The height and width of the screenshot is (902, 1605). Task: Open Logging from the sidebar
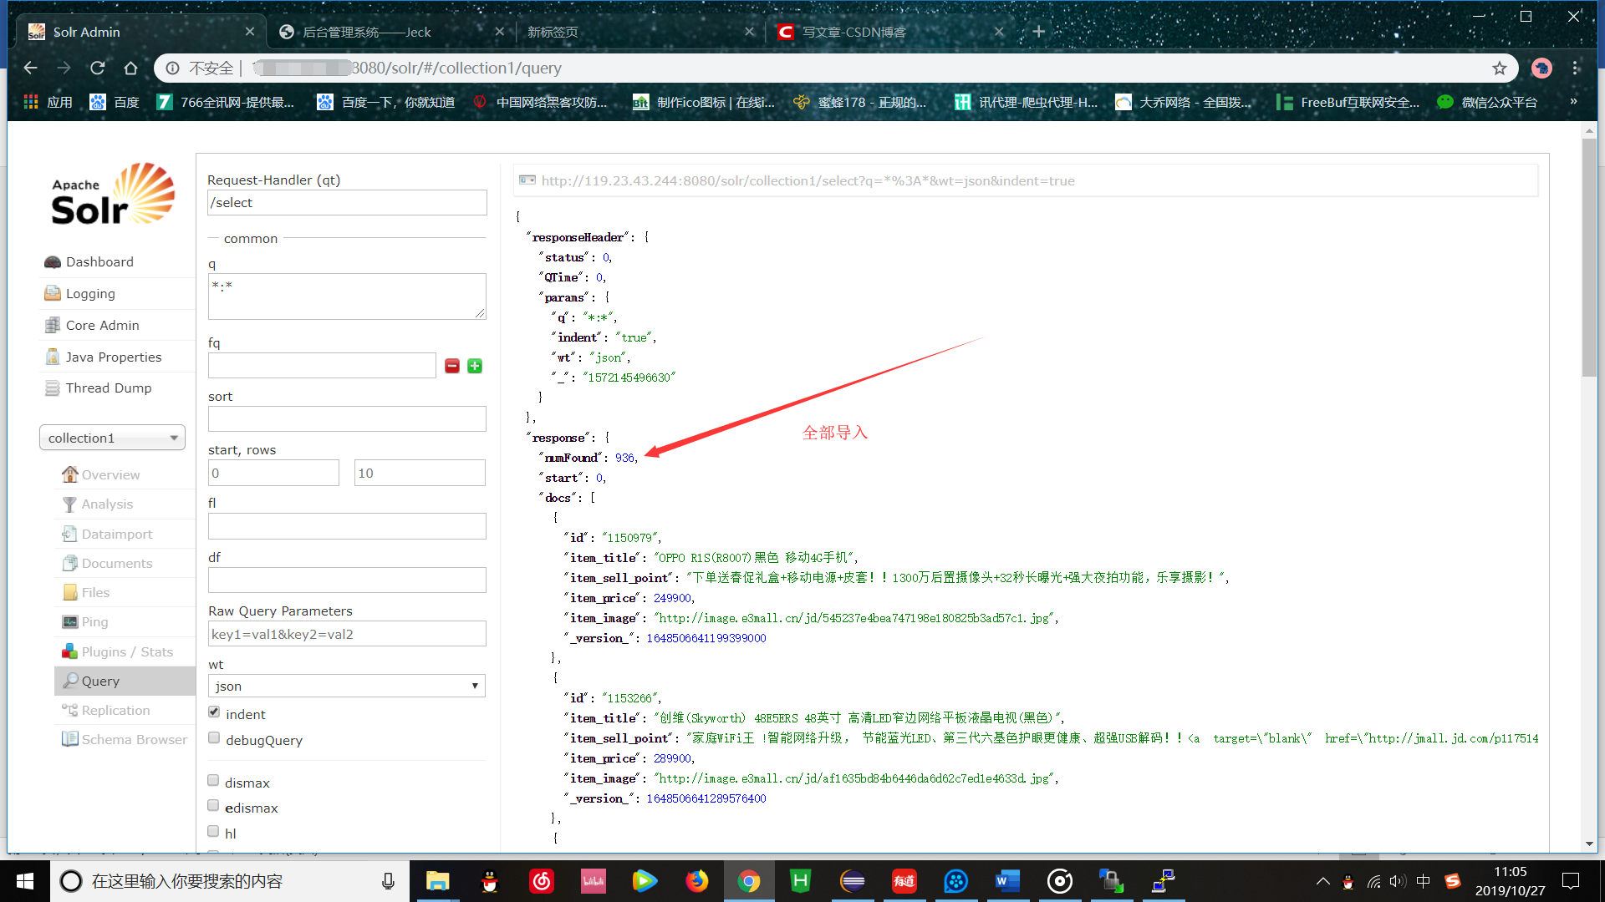pos(90,294)
